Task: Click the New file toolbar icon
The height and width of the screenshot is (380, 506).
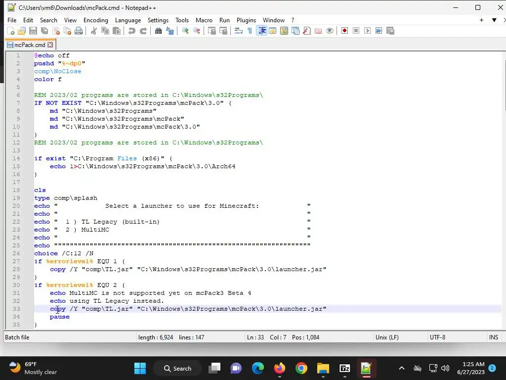Action: point(11,31)
